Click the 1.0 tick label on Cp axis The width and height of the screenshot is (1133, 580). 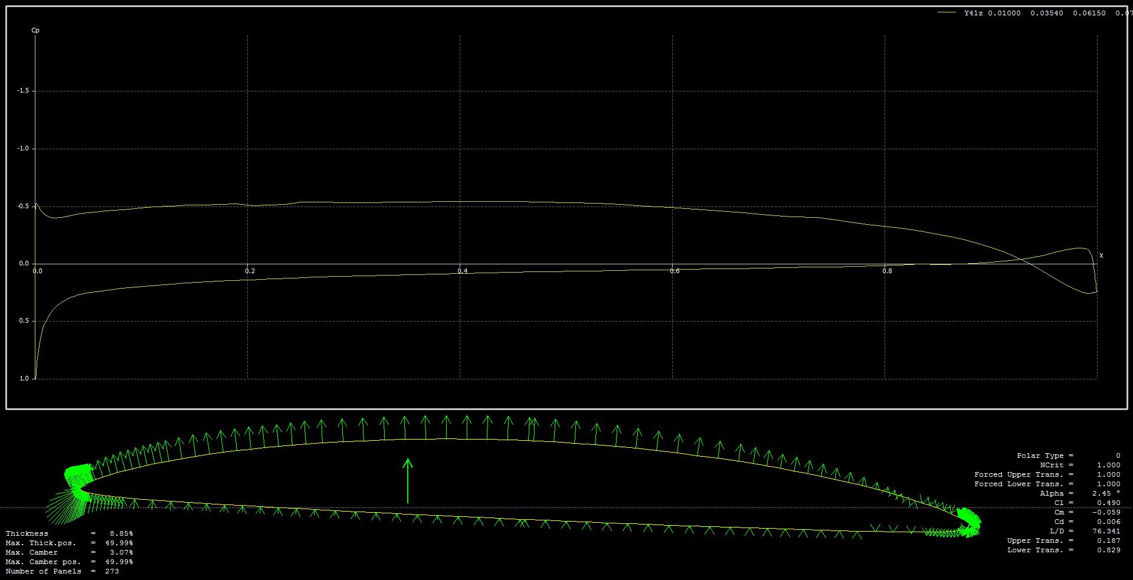tap(24, 379)
